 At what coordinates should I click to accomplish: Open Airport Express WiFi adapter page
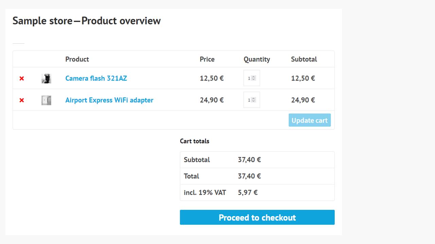click(109, 100)
